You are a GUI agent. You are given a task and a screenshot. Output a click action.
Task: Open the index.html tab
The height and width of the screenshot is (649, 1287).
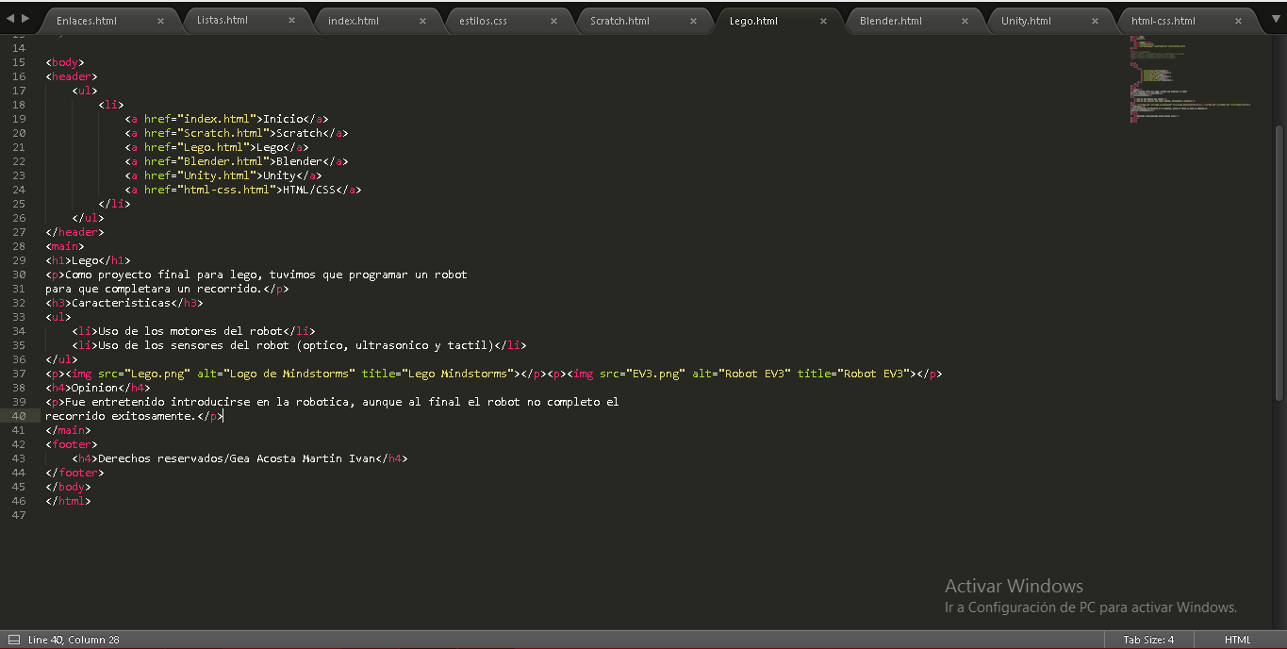pyautogui.click(x=354, y=21)
